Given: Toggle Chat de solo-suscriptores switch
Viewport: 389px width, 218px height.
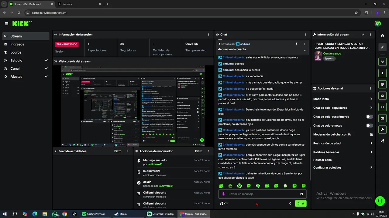Looking at the screenshot, I should click(x=370, y=117).
